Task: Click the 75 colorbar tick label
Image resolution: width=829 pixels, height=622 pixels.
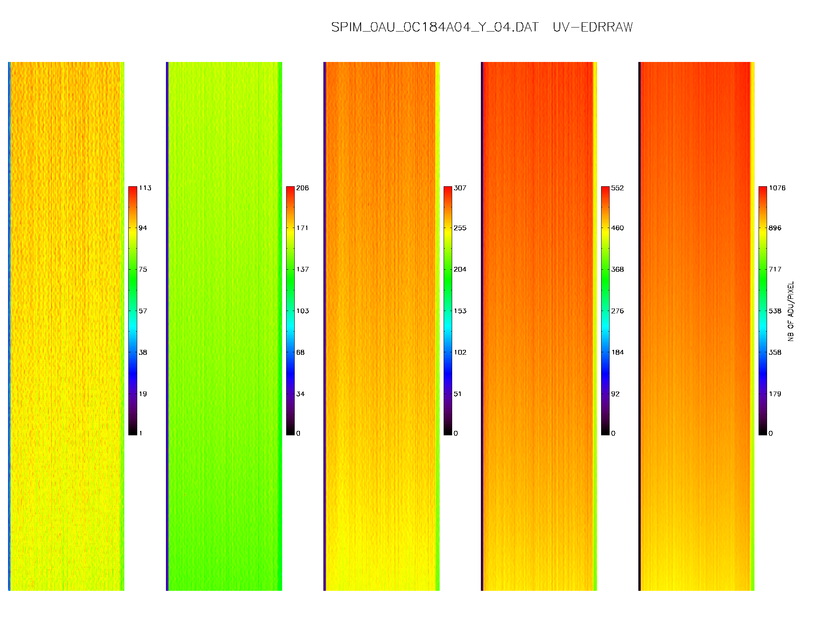Action: click(143, 269)
